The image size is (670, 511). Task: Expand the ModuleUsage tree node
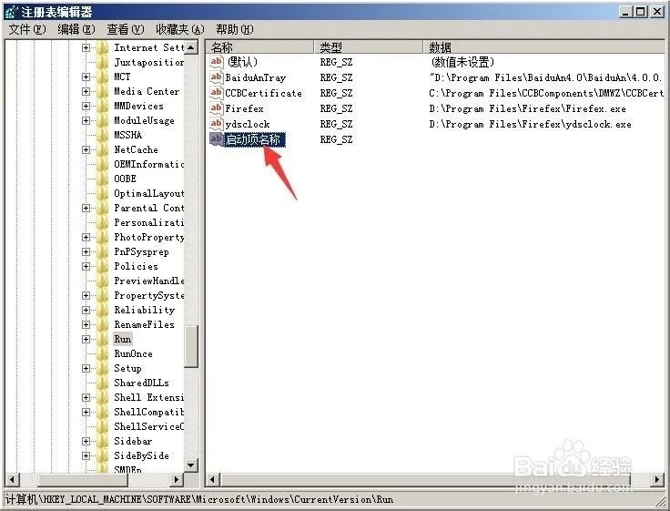click(x=86, y=120)
